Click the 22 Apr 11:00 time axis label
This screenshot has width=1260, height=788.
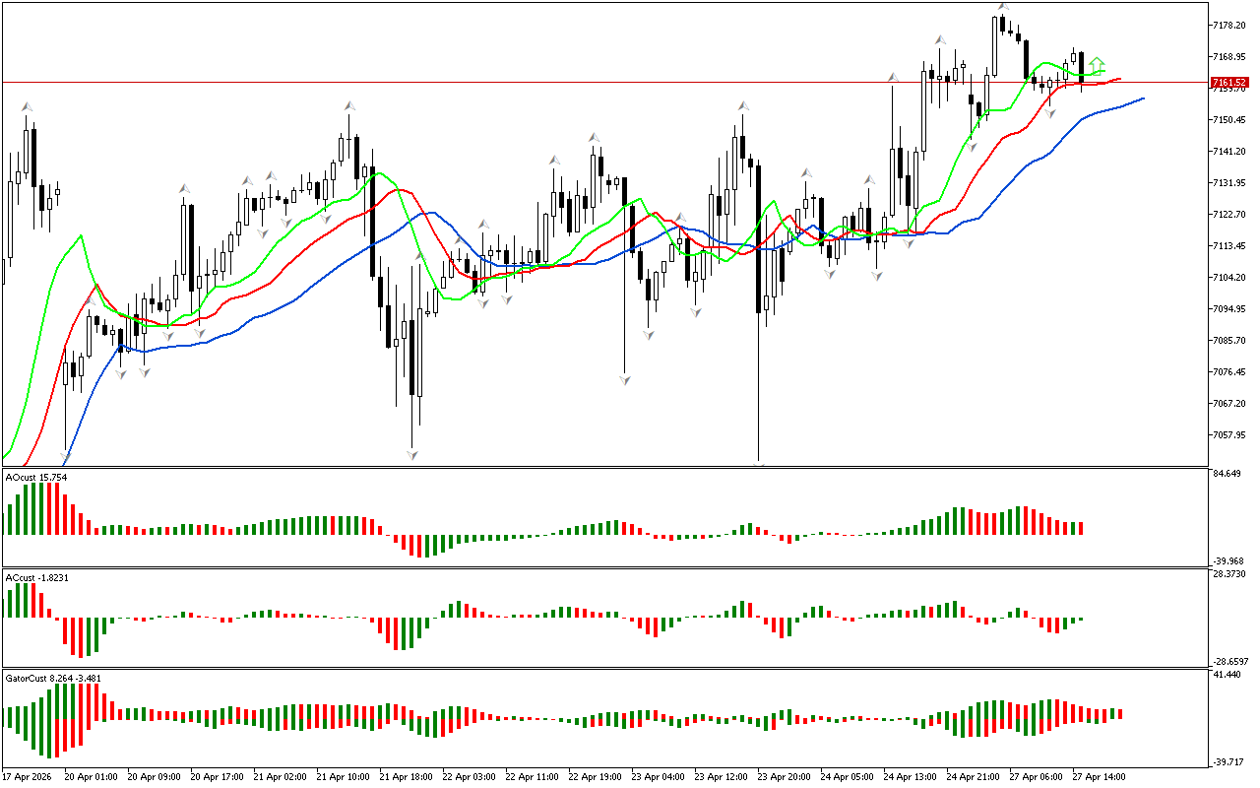tap(531, 776)
